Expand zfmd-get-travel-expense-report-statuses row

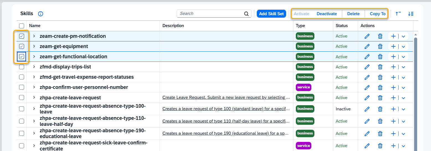34,77
